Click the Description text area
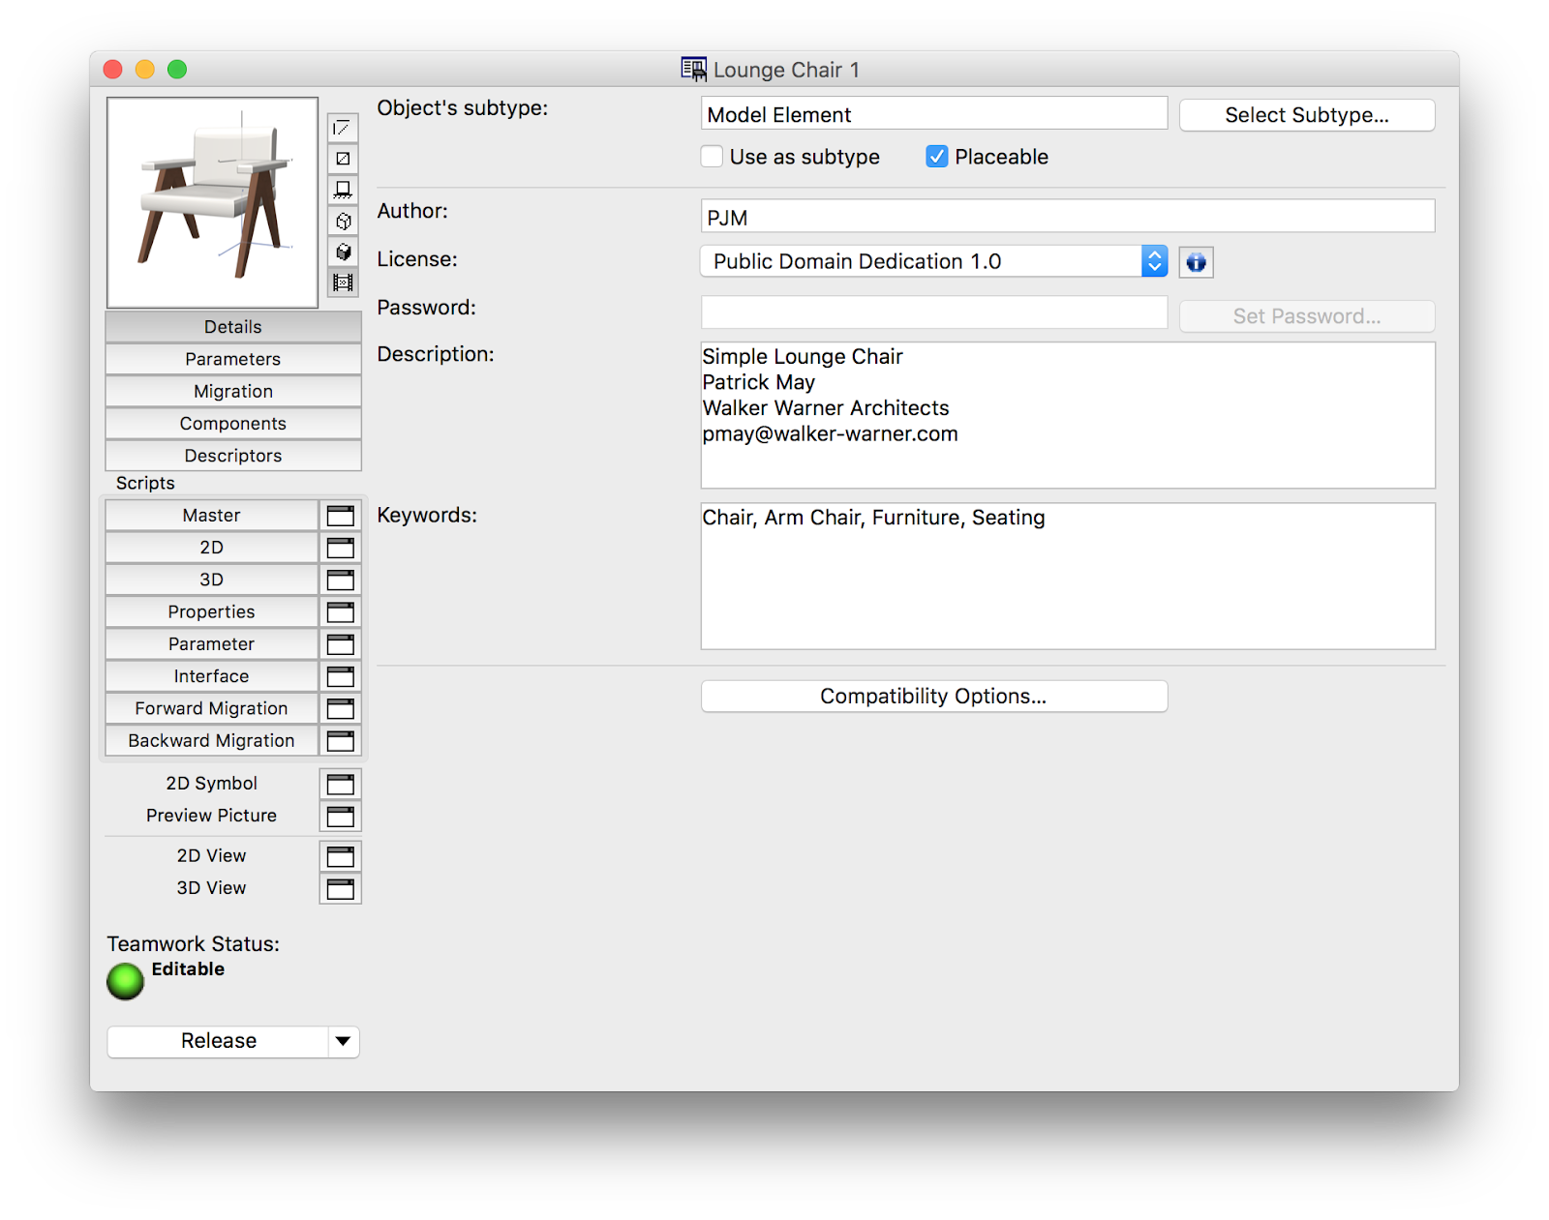Screen dimensions: 1549x1220 pyautogui.click(x=1068, y=415)
